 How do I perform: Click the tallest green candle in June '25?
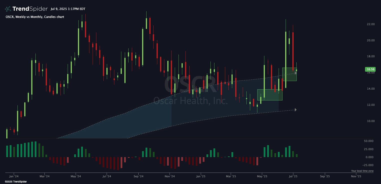286,60
